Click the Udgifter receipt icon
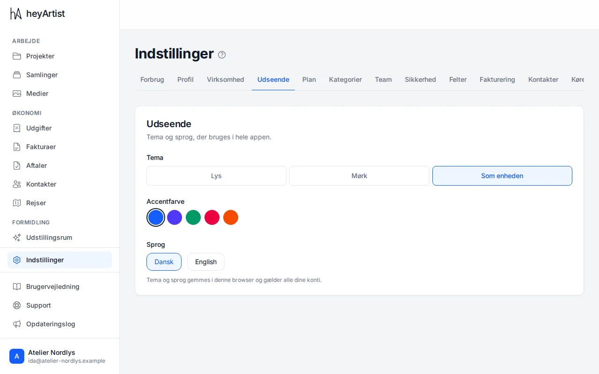Viewport: 599px width, 374px height. [x=17, y=128]
